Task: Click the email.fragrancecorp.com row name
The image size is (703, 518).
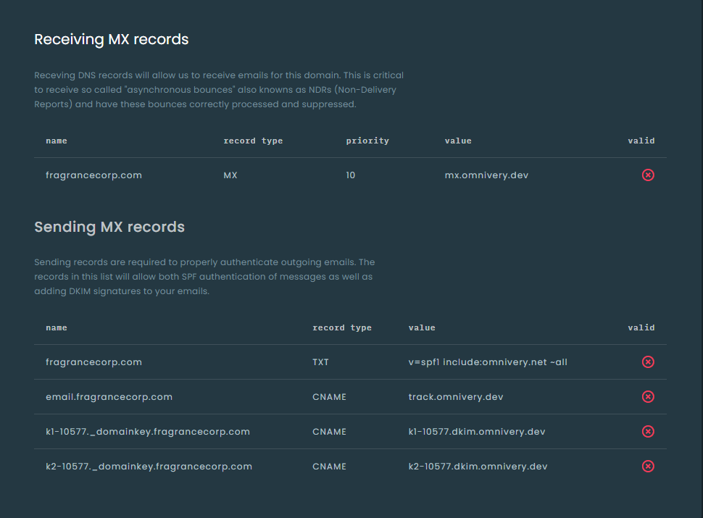Action: tap(109, 396)
